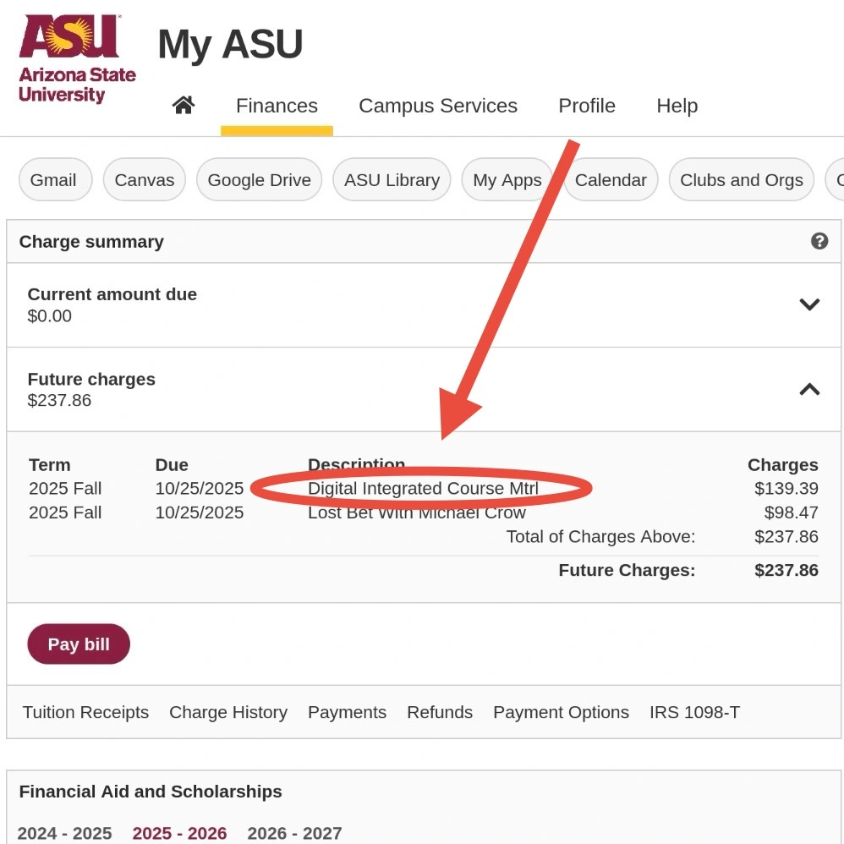This screenshot has height=844, width=844.
Task: Go to the Profile tab
Action: click(587, 106)
